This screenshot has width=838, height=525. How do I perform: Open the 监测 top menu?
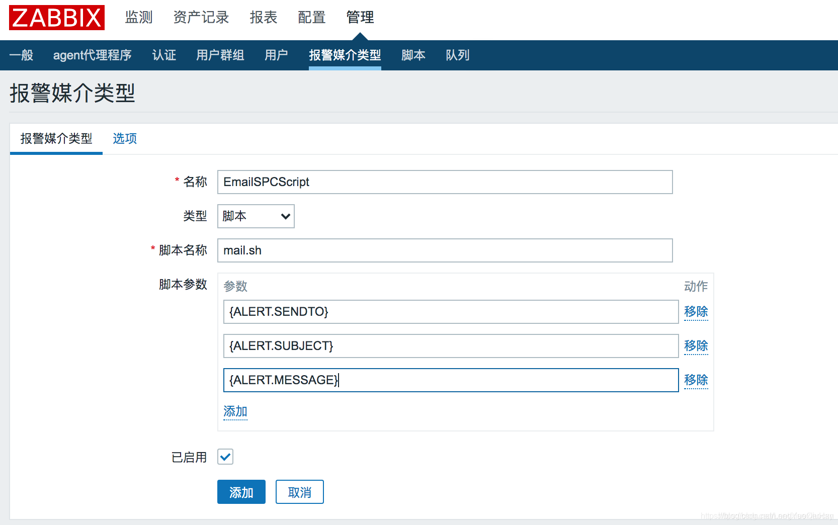[x=139, y=17]
